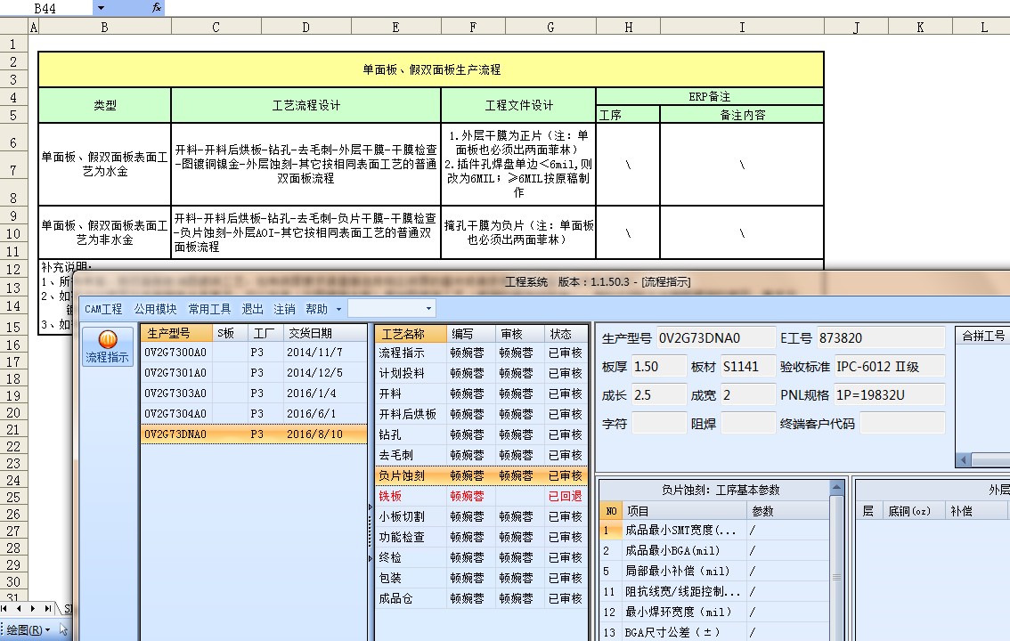Select the 计划投料 process row
This screenshot has width=1010, height=641.
click(481, 373)
